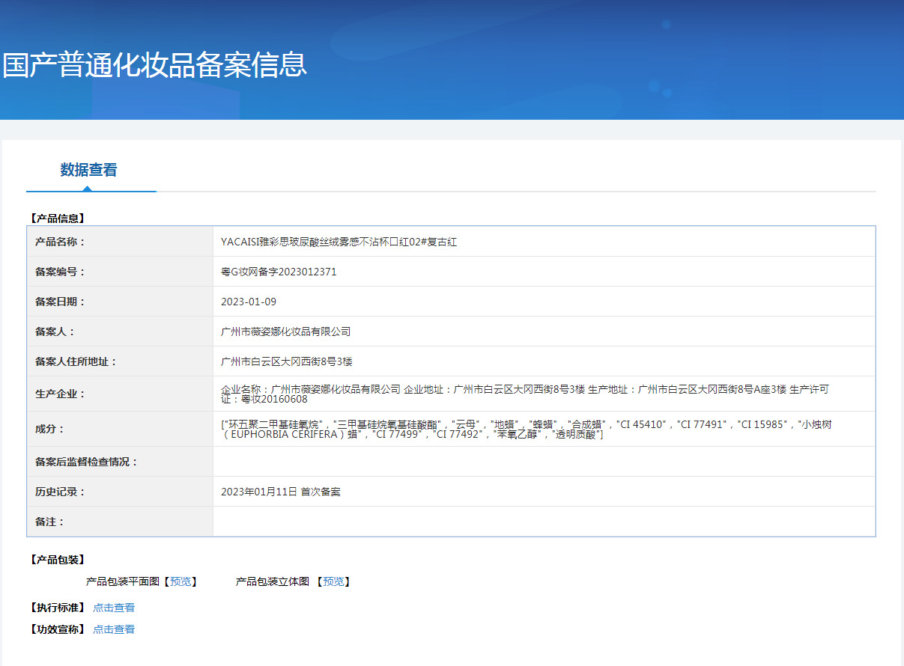Preview 产品包装平面图 via 预览 link

click(x=181, y=581)
